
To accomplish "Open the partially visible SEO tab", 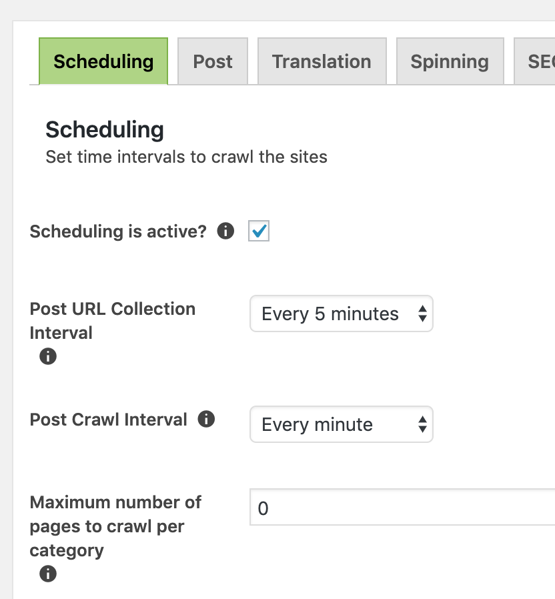I will (535, 61).
